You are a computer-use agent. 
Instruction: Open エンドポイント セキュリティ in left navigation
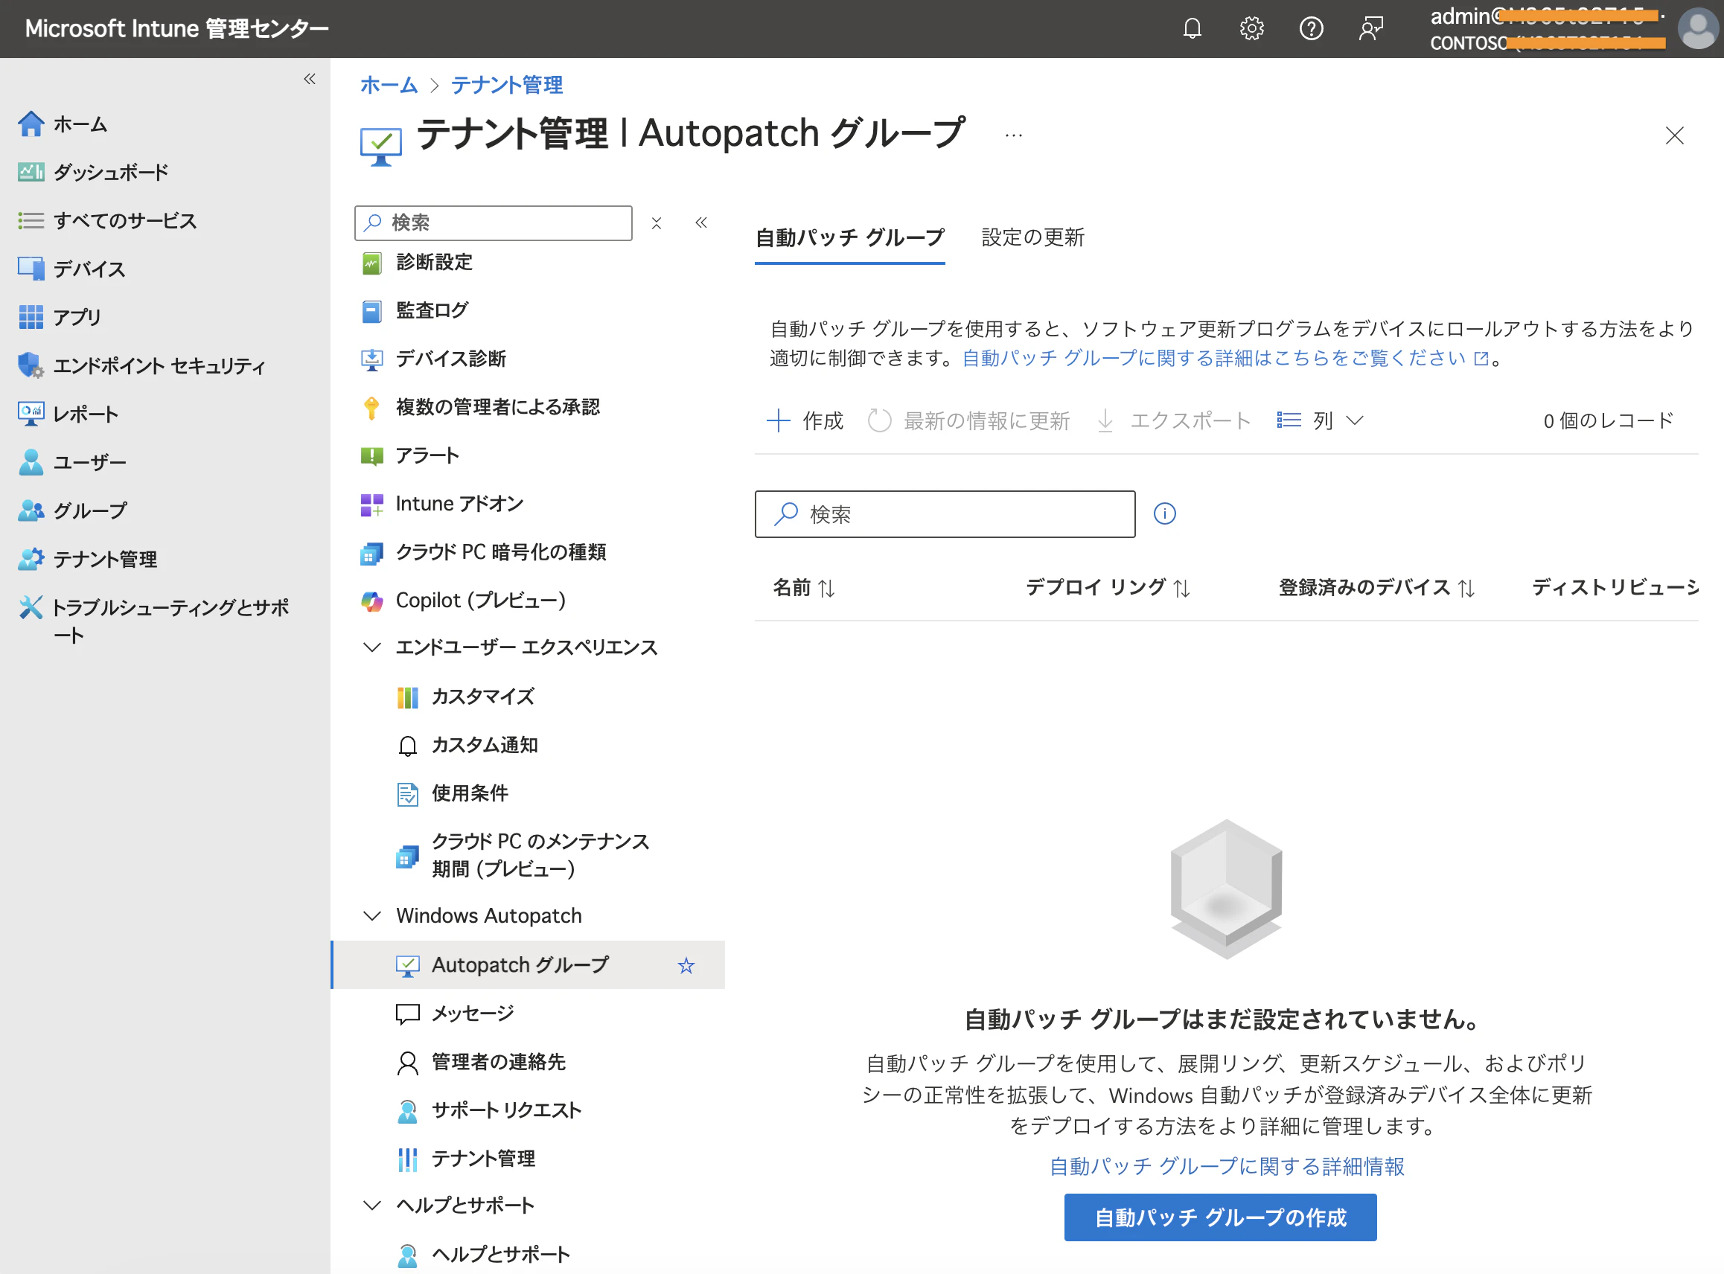[x=142, y=365]
